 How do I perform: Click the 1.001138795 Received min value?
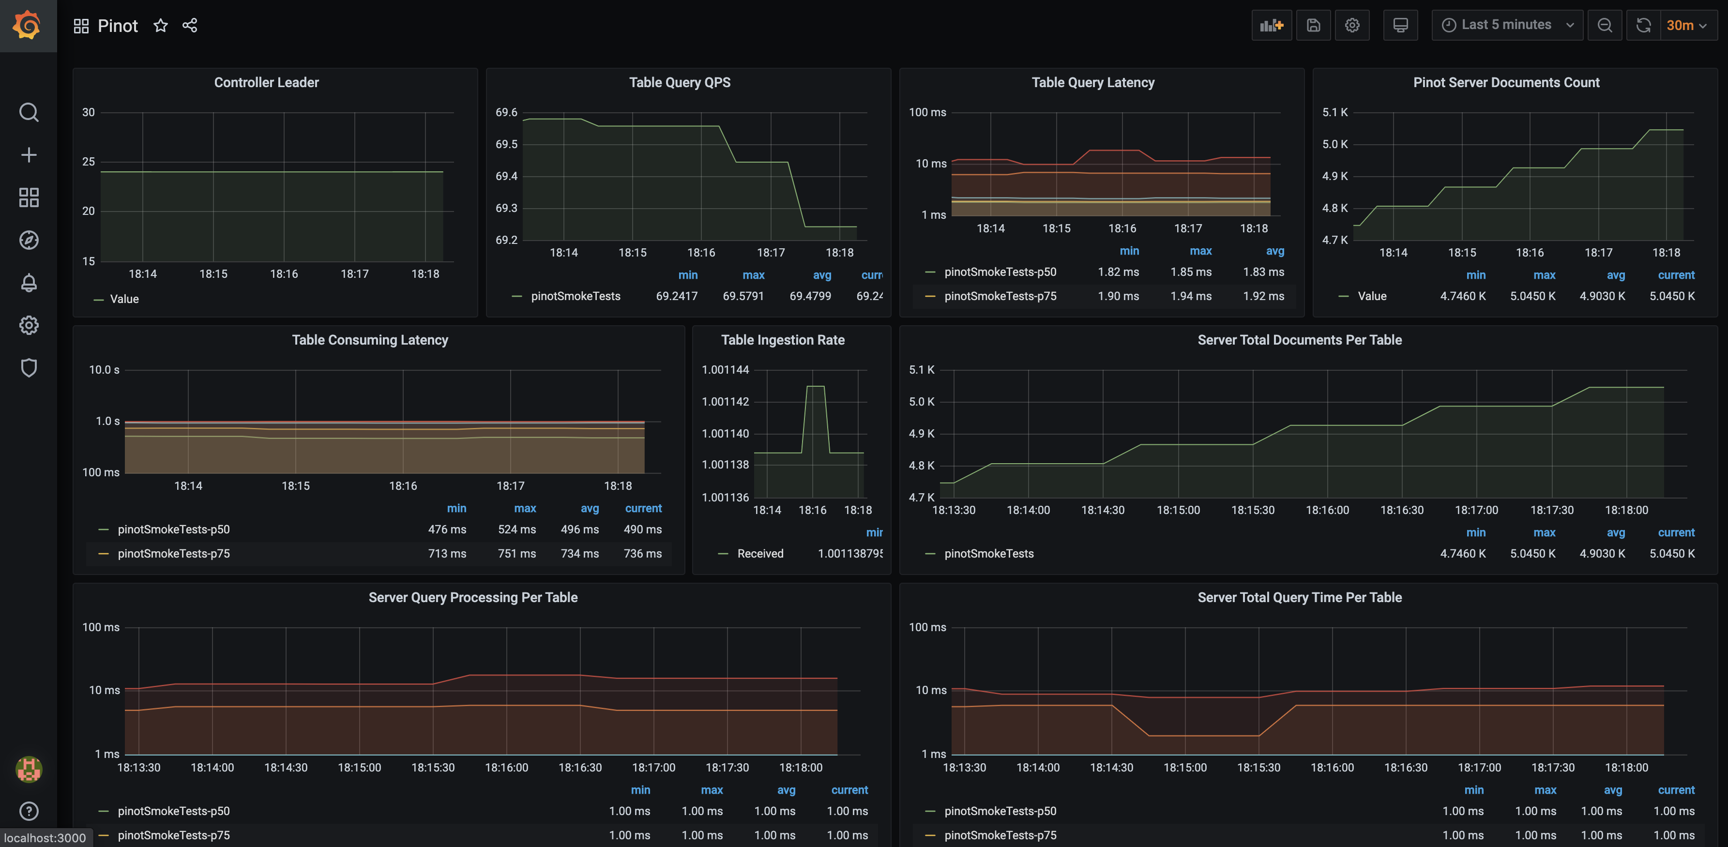point(850,554)
